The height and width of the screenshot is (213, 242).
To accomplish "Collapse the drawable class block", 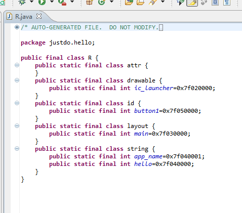I will click(17, 80).
